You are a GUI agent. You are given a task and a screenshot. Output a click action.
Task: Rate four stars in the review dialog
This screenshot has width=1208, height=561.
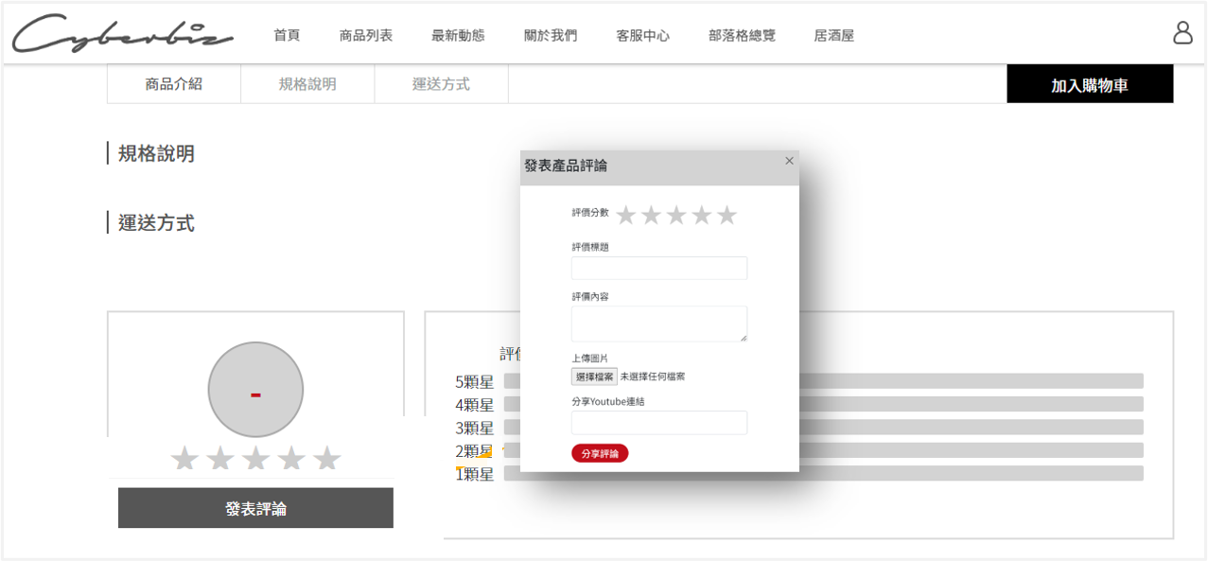point(701,216)
